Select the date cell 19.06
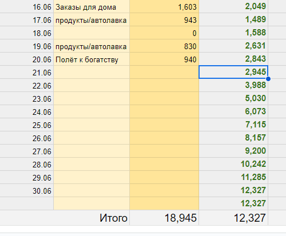 pyautogui.click(x=26, y=46)
